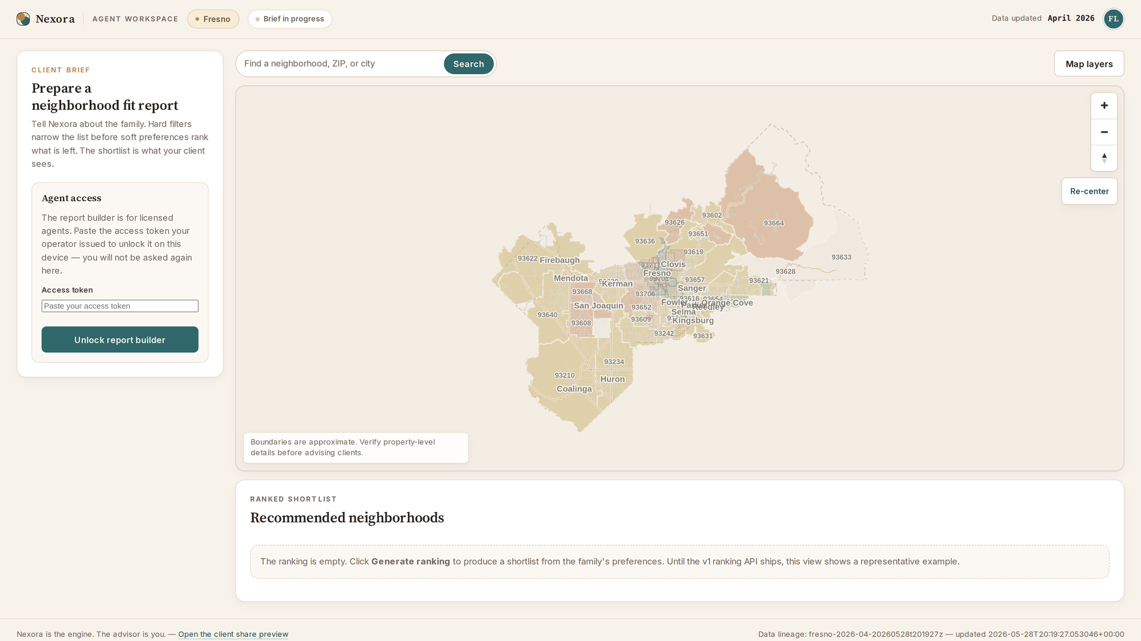Select ZIP 93631 on the map
Viewport: 1141px width, 641px height.
point(702,336)
